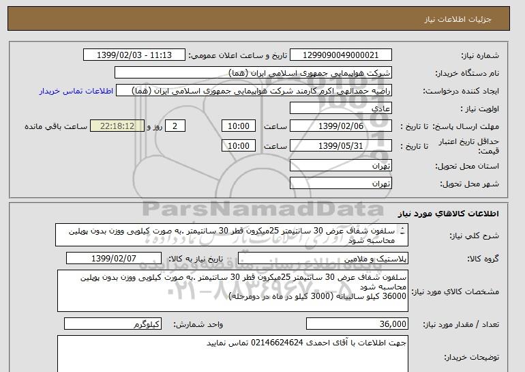Click the label حداقل تاریخ اعتبار قیمت
This screenshot has width=525, height=372.
(469, 146)
